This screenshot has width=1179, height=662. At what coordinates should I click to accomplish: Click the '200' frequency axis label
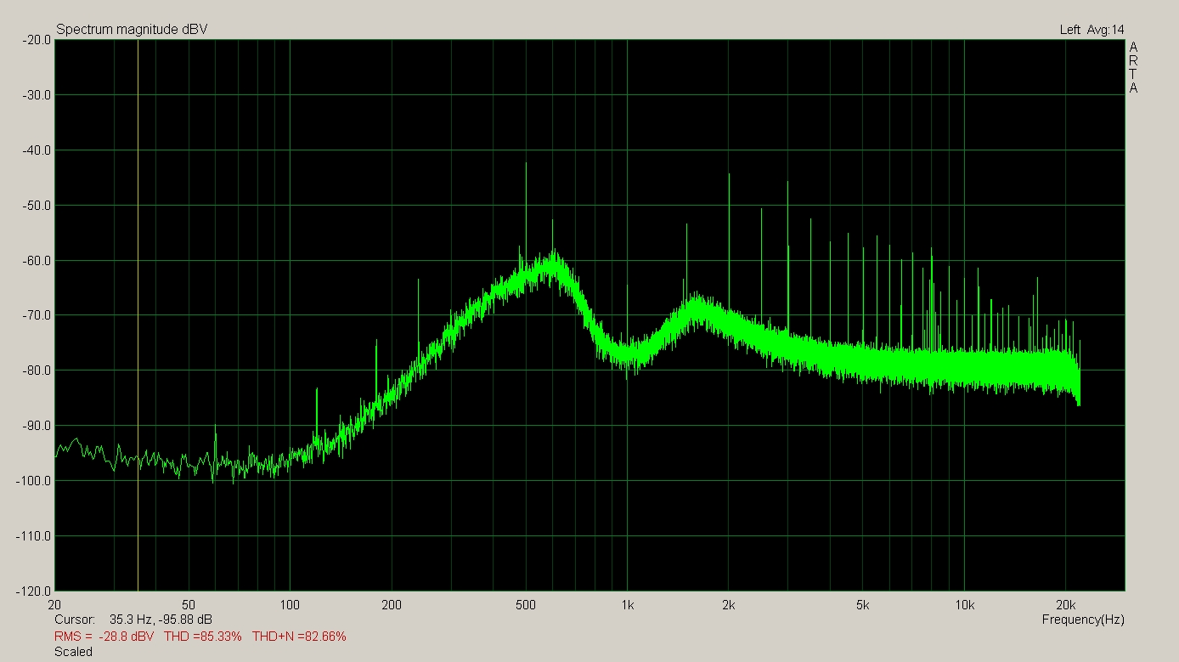click(392, 605)
